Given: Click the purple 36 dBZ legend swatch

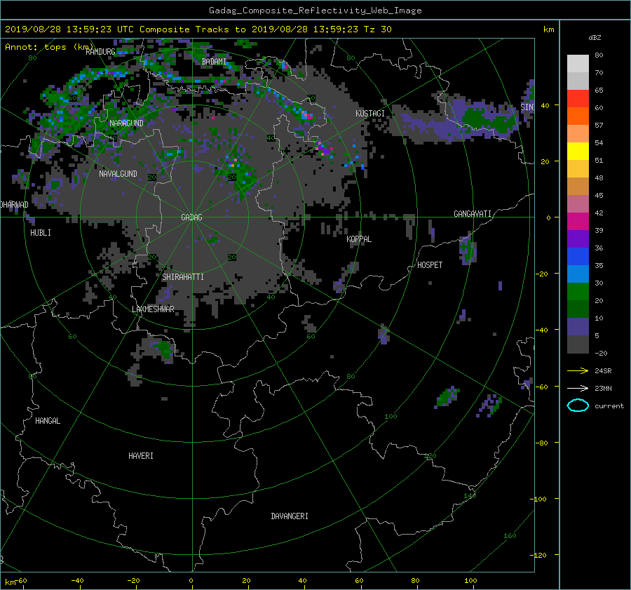Looking at the screenshot, I should pos(578,239).
